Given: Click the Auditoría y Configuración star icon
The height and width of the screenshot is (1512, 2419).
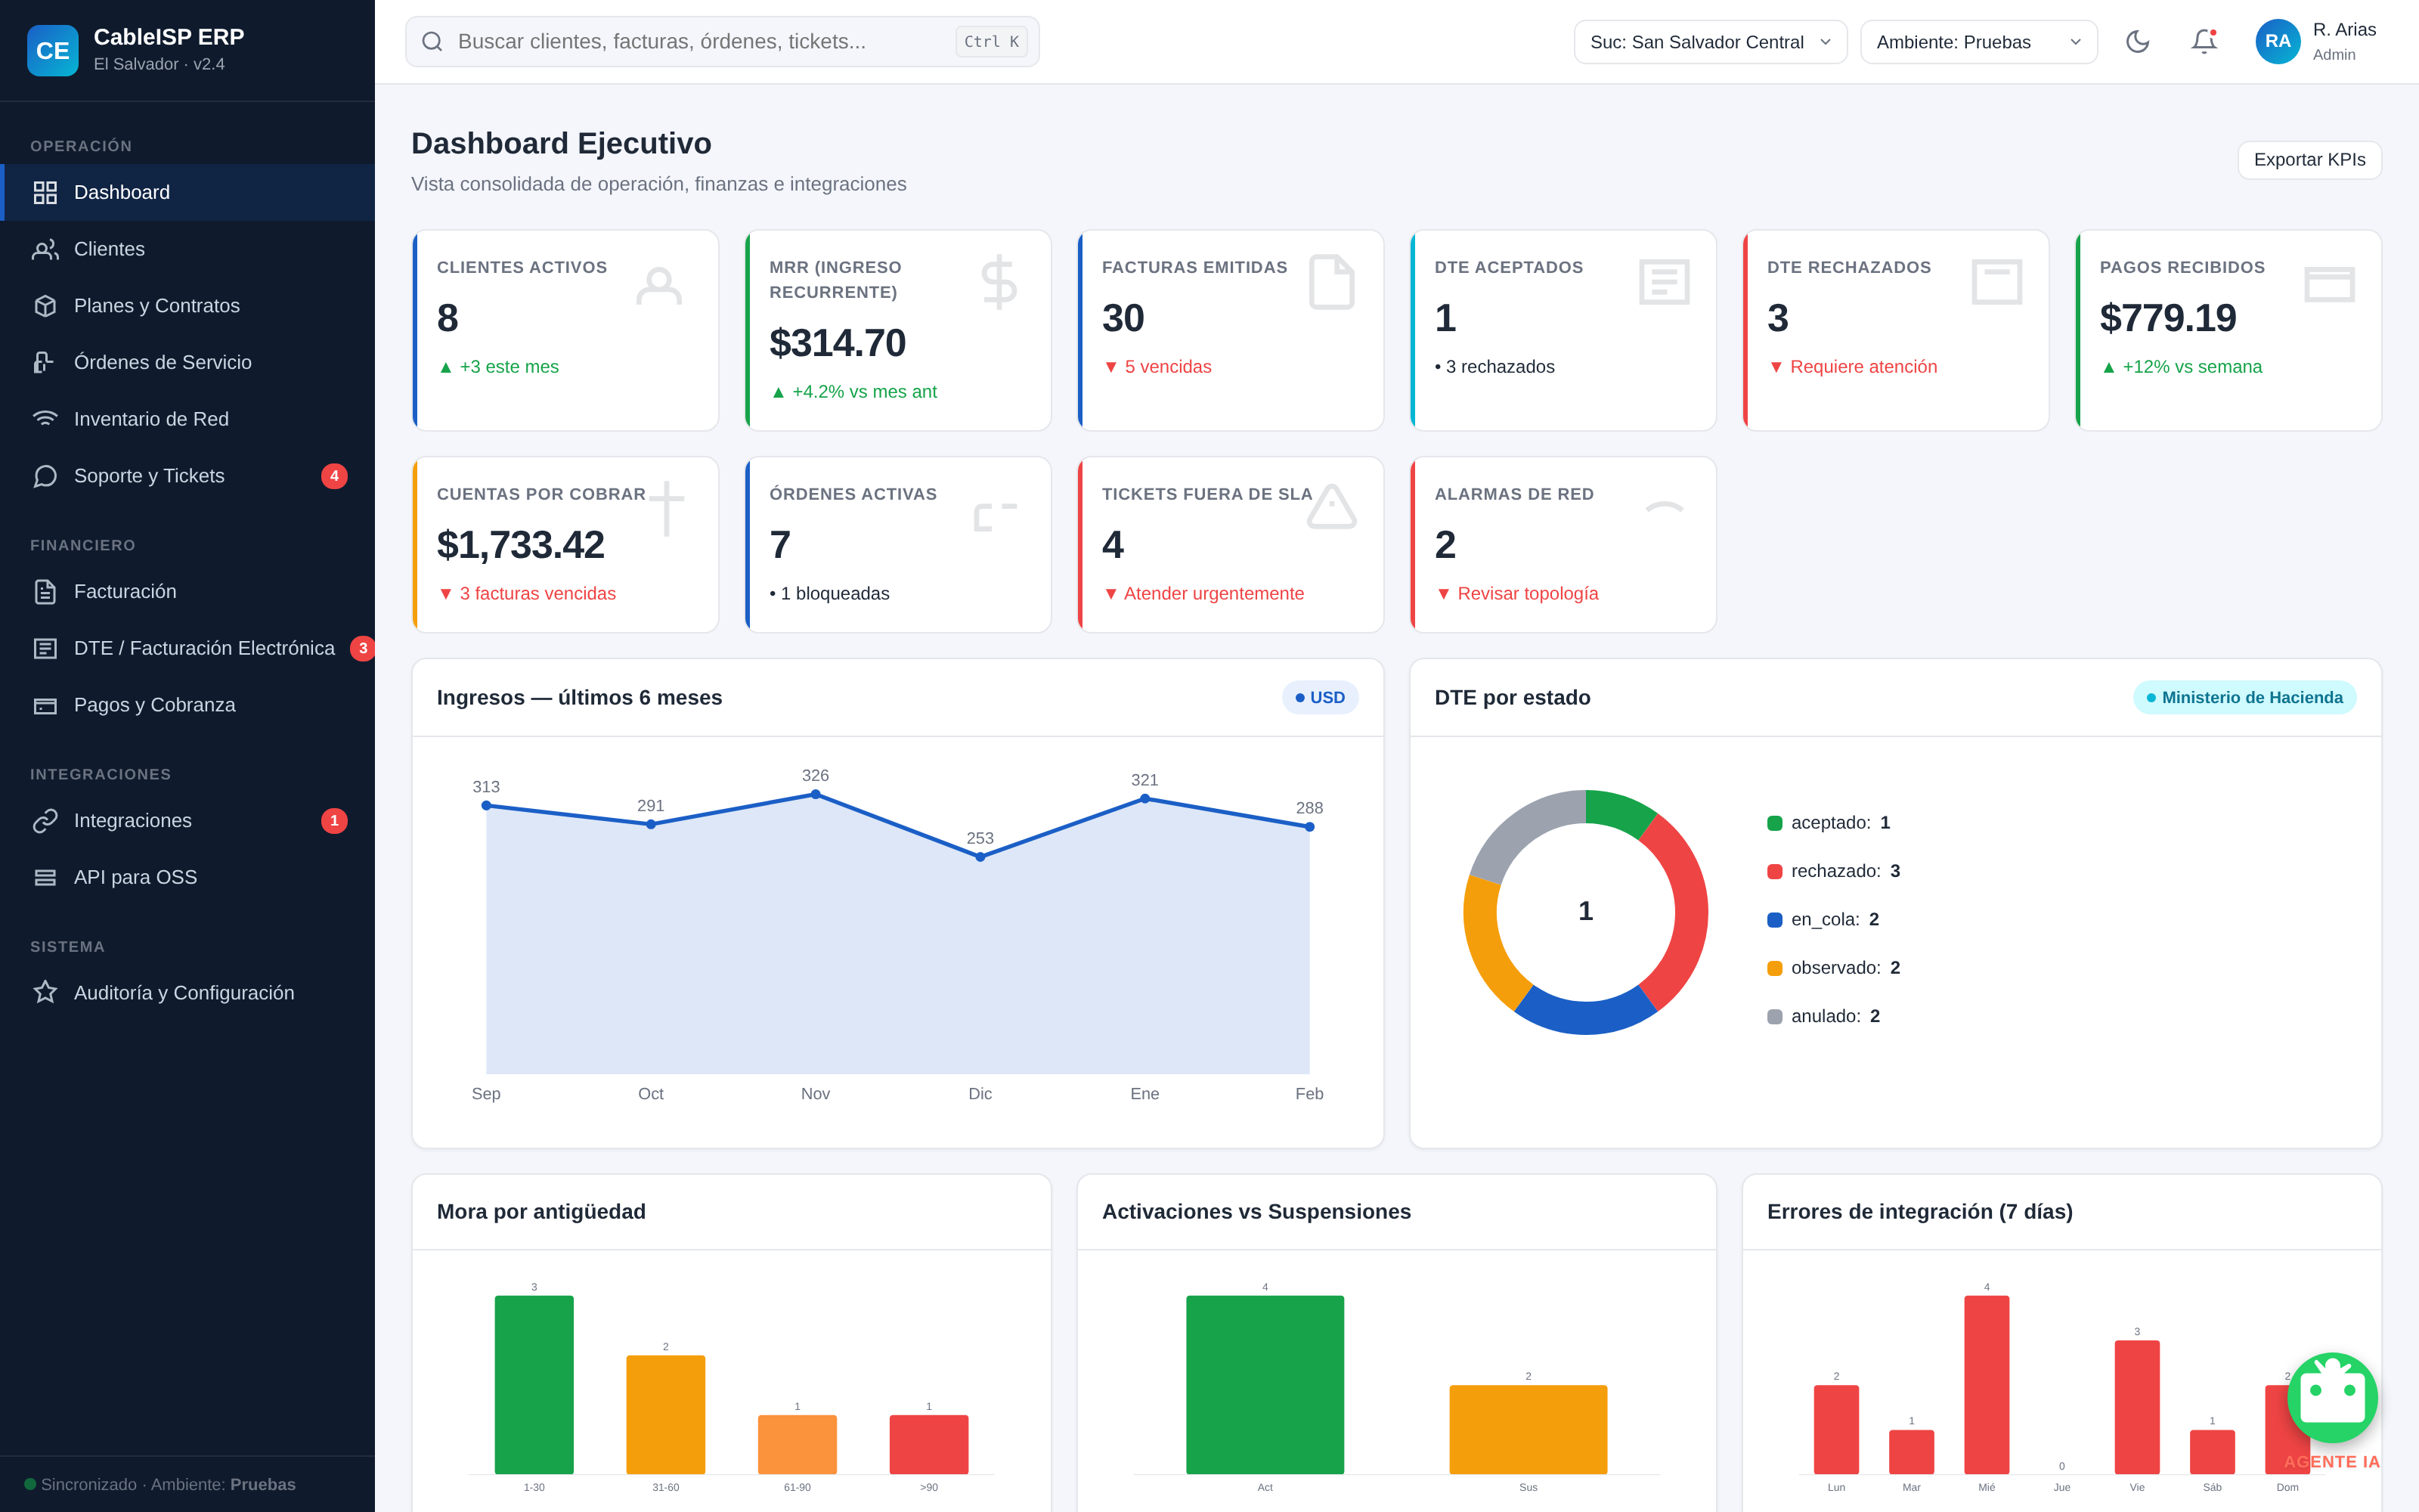Looking at the screenshot, I should [45, 993].
